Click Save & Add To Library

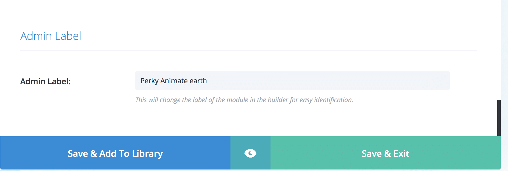[115, 153]
